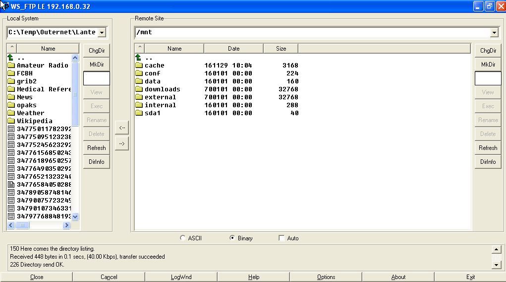Click the remote parent directory up-arrow icon
Screen dimensions: 506x282
click(x=138, y=58)
